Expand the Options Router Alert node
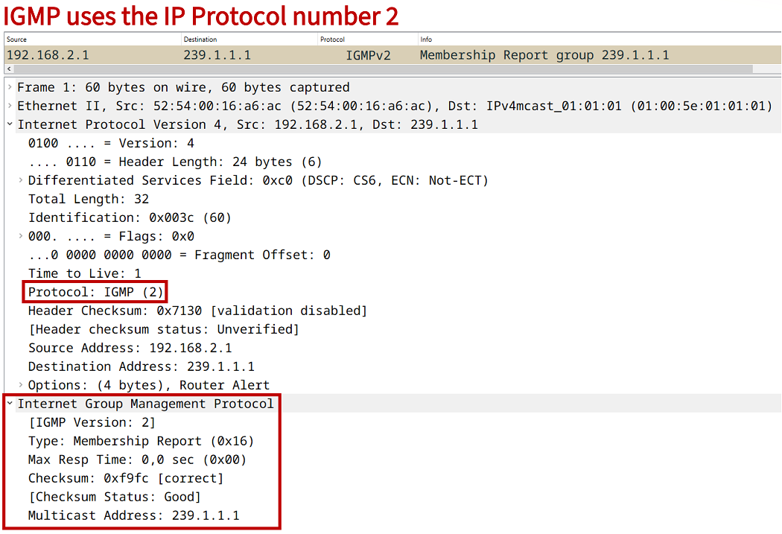782x534 pixels. point(21,386)
